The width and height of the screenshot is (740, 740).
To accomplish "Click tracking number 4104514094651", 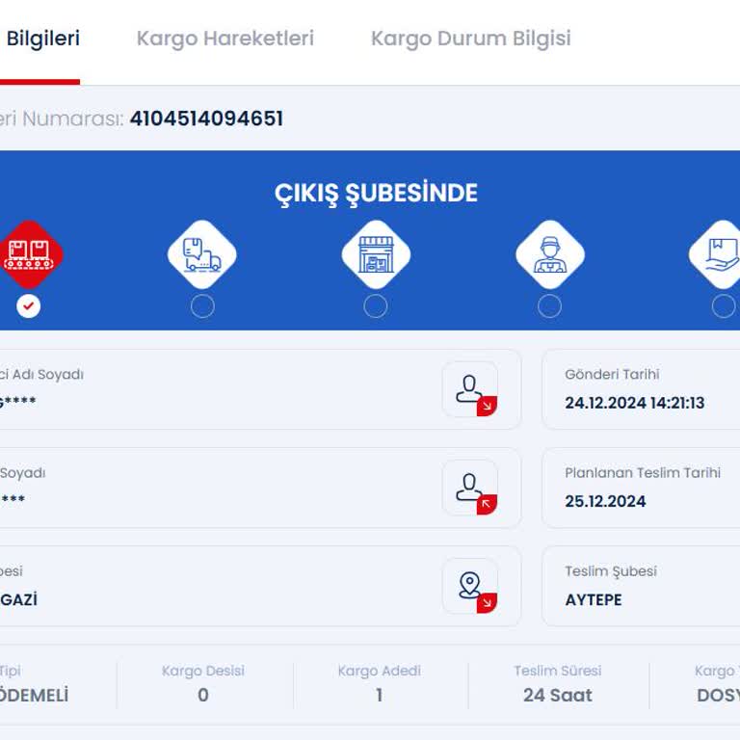I will (x=207, y=119).
